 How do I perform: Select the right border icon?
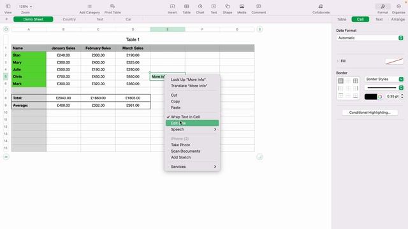pos(356,88)
